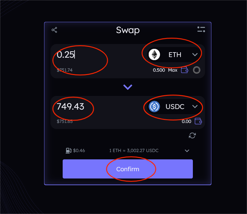Flip tokens with the purple arrow

tap(128, 87)
